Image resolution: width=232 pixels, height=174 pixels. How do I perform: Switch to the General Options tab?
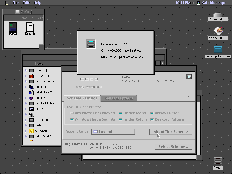point(119,98)
